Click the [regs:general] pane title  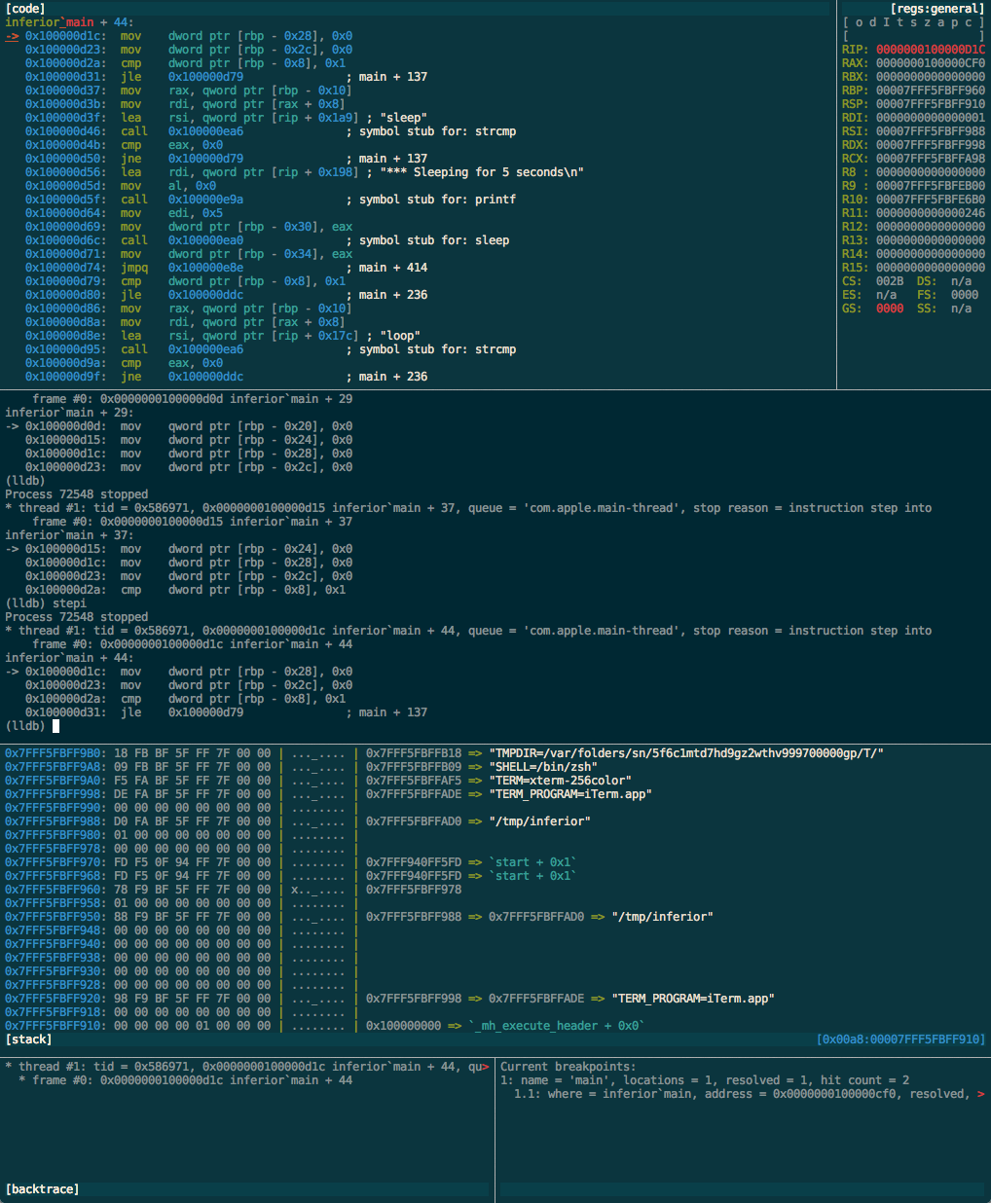coord(937,9)
